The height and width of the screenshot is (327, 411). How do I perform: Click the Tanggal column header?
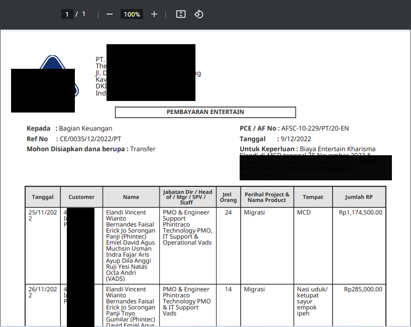coord(43,197)
